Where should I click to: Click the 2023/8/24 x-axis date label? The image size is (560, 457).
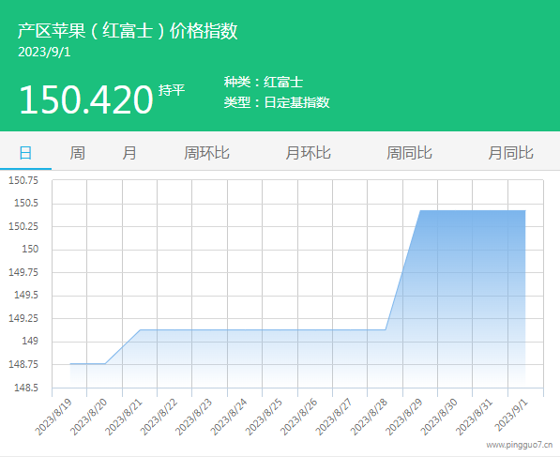(229, 417)
